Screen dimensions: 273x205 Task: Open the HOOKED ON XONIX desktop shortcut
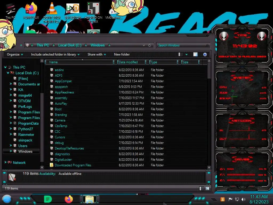93,13
